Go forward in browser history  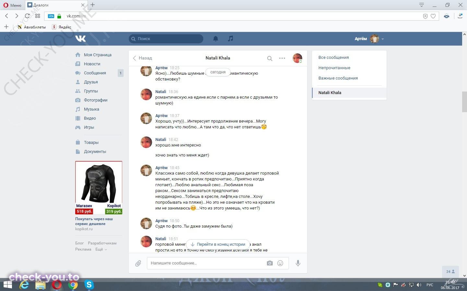(17, 16)
